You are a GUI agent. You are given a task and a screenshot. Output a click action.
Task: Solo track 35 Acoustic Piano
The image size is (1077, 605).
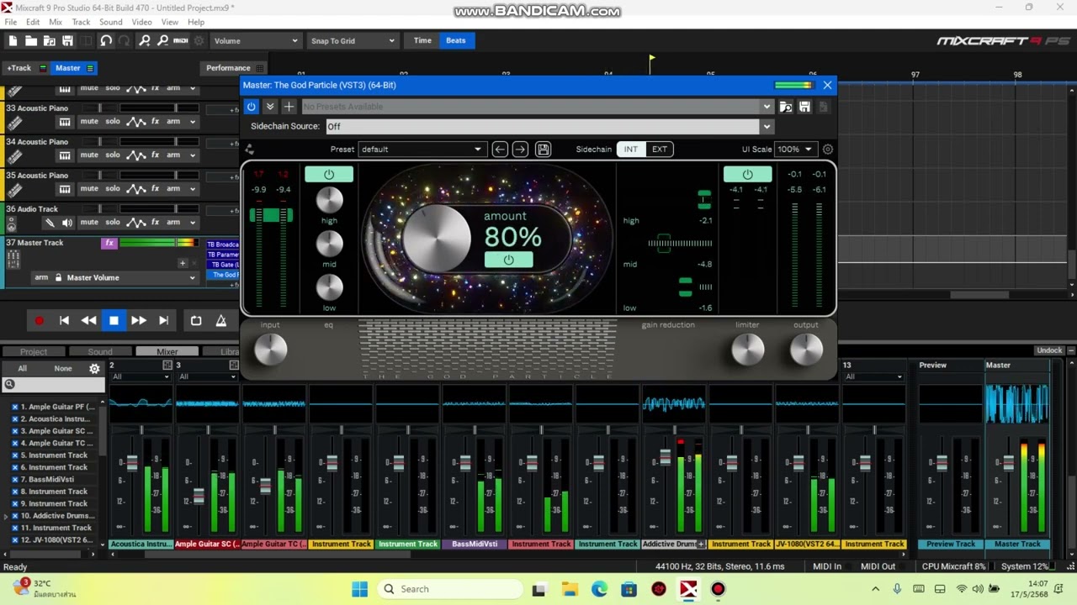point(113,189)
